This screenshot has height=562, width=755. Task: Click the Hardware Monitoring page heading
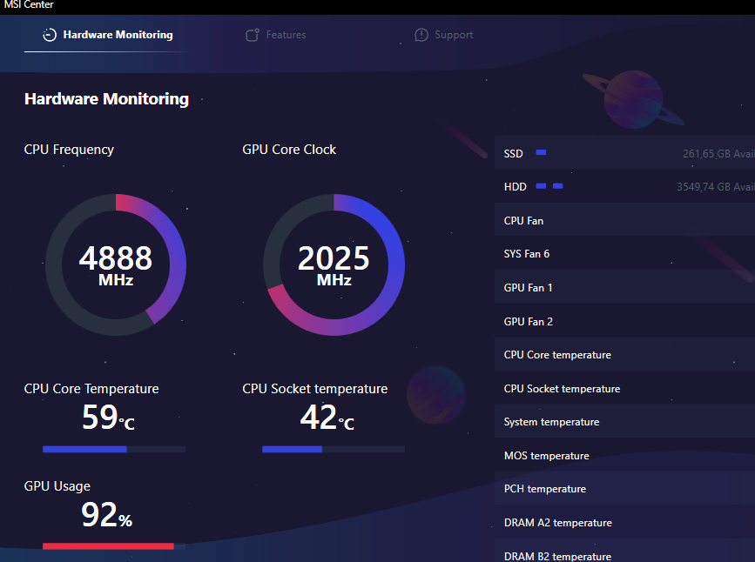(x=106, y=98)
